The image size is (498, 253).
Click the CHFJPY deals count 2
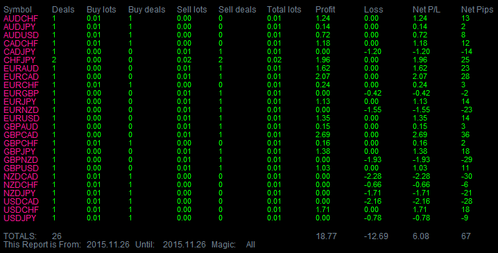[x=54, y=60]
